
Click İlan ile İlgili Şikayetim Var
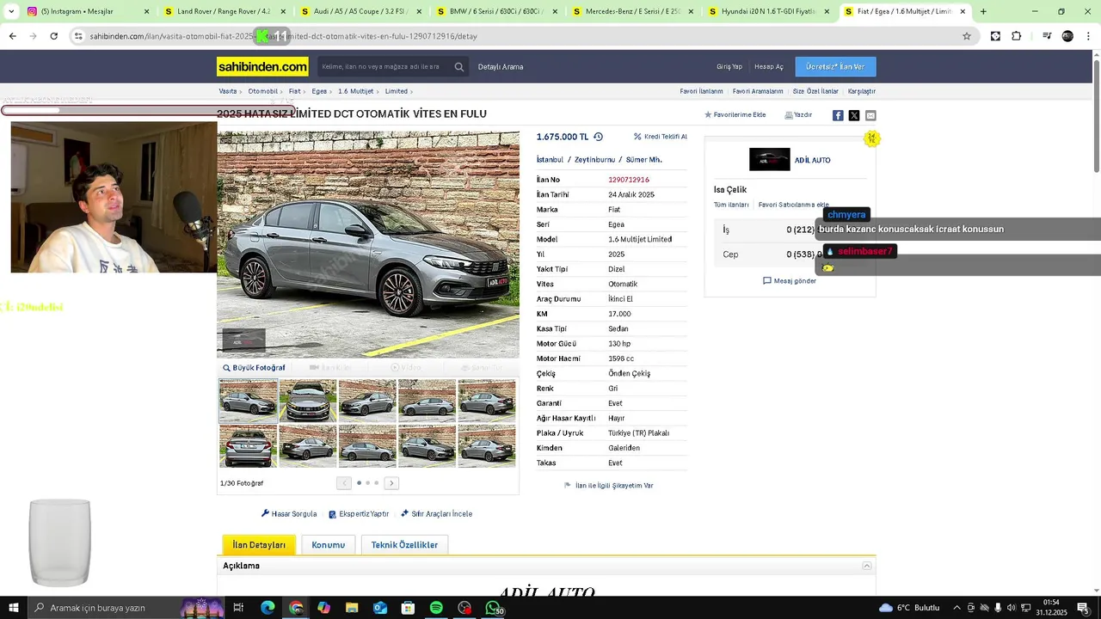609,486
